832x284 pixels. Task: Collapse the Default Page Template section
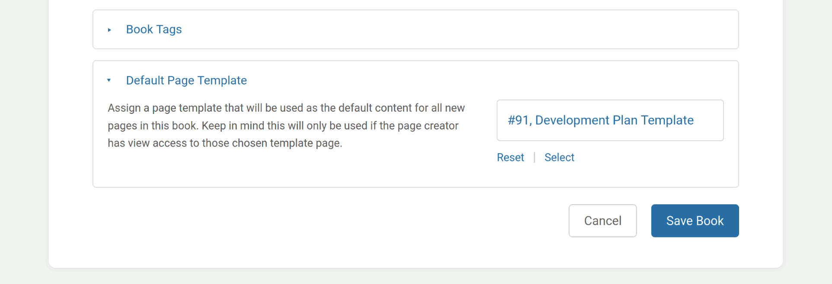coord(186,80)
